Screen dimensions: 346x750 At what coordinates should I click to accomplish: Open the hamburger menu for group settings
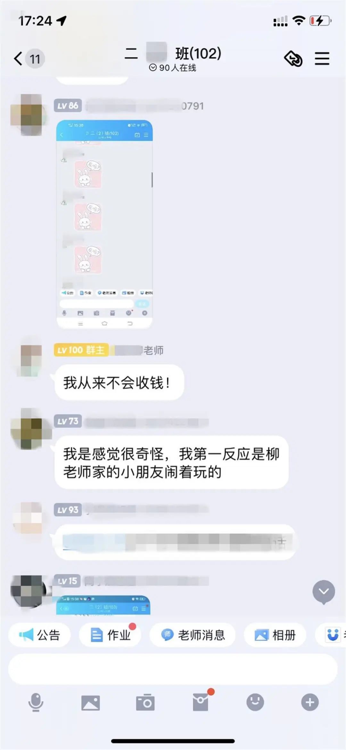[x=322, y=59]
